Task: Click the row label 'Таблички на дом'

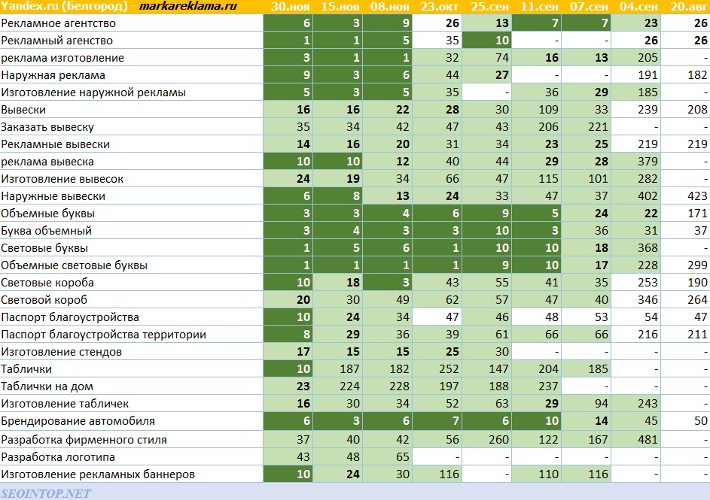Action: (47, 386)
